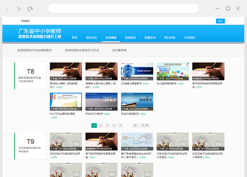Go to page 2 in pagination
Screen dimensions: 247x177
tap(101, 126)
